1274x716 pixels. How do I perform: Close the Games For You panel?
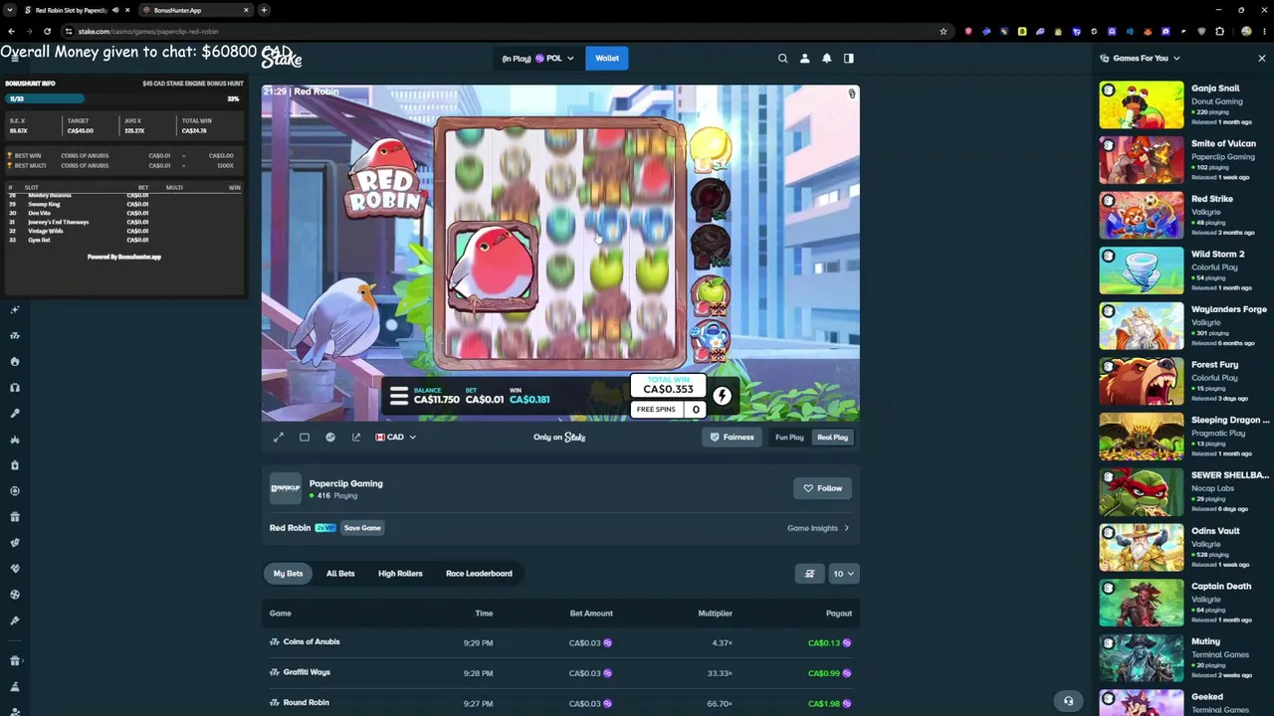(1261, 59)
